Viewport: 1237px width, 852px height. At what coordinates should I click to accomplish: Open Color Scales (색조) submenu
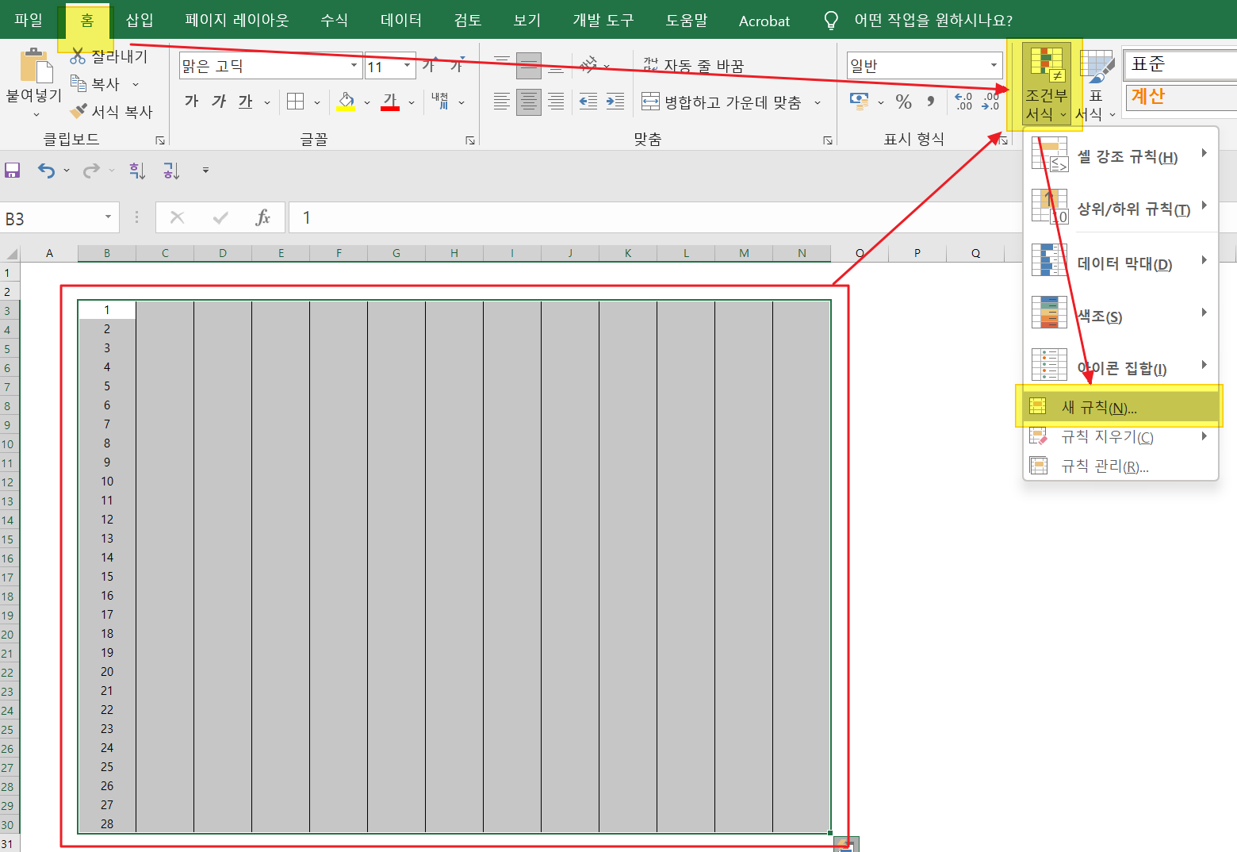[1120, 315]
